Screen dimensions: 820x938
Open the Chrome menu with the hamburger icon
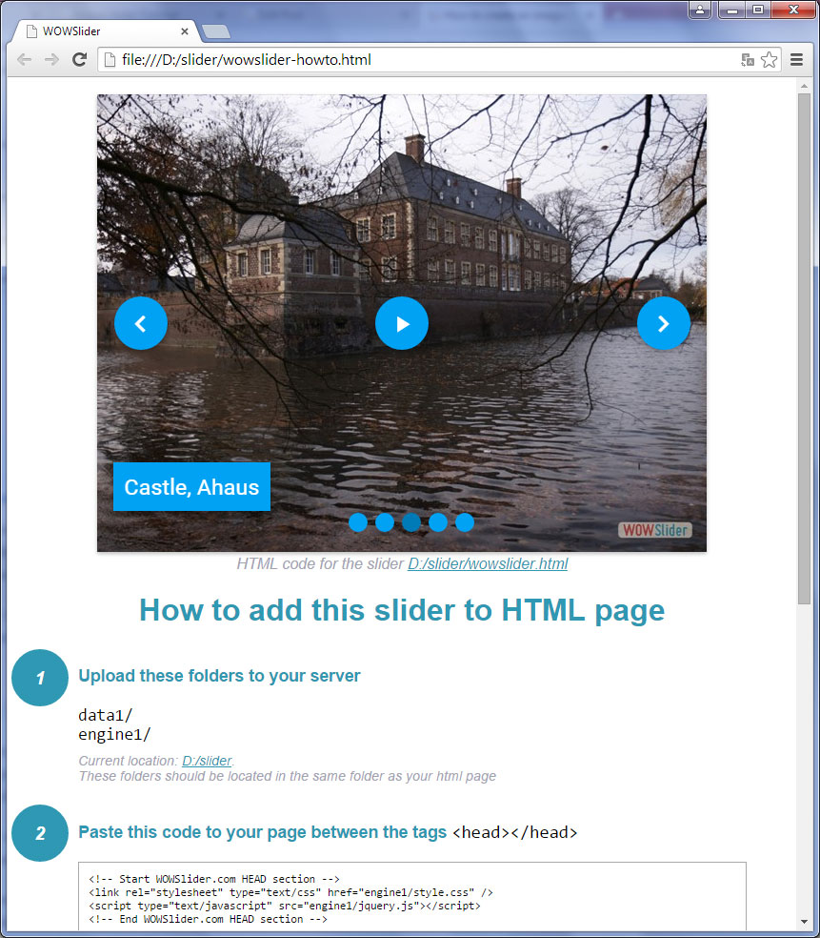tap(796, 59)
